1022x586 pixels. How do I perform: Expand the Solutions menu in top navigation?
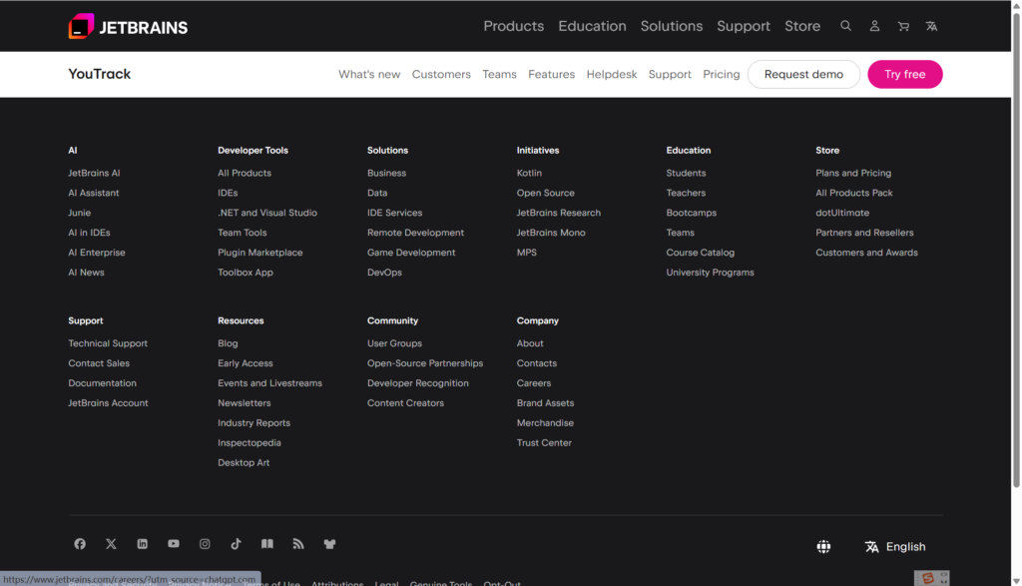[x=671, y=26]
